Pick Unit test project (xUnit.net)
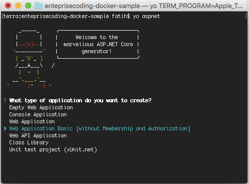The height and width of the screenshot is (184, 249). (53, 150)
